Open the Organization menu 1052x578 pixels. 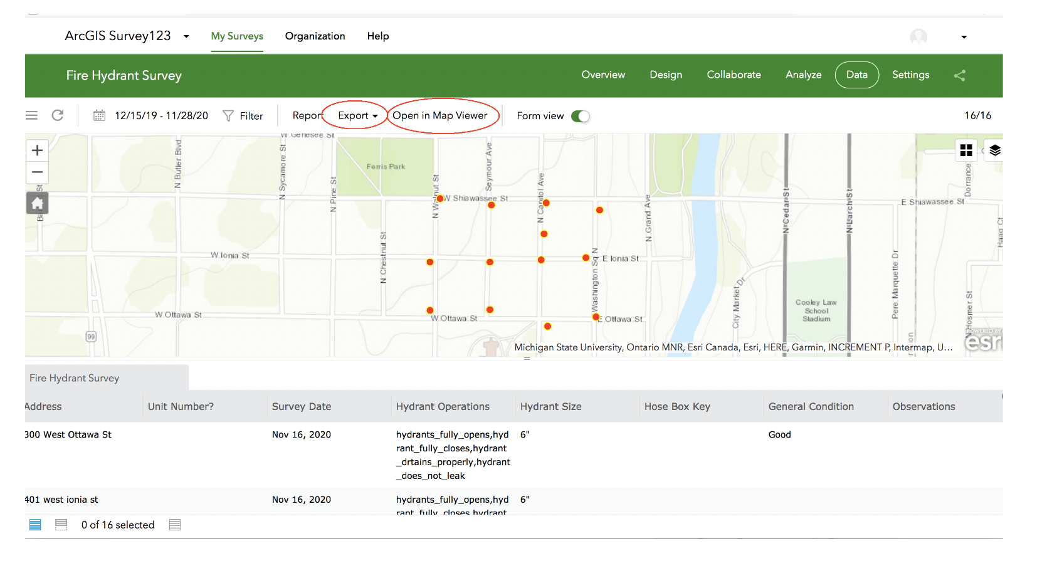(x=315, y=36)
